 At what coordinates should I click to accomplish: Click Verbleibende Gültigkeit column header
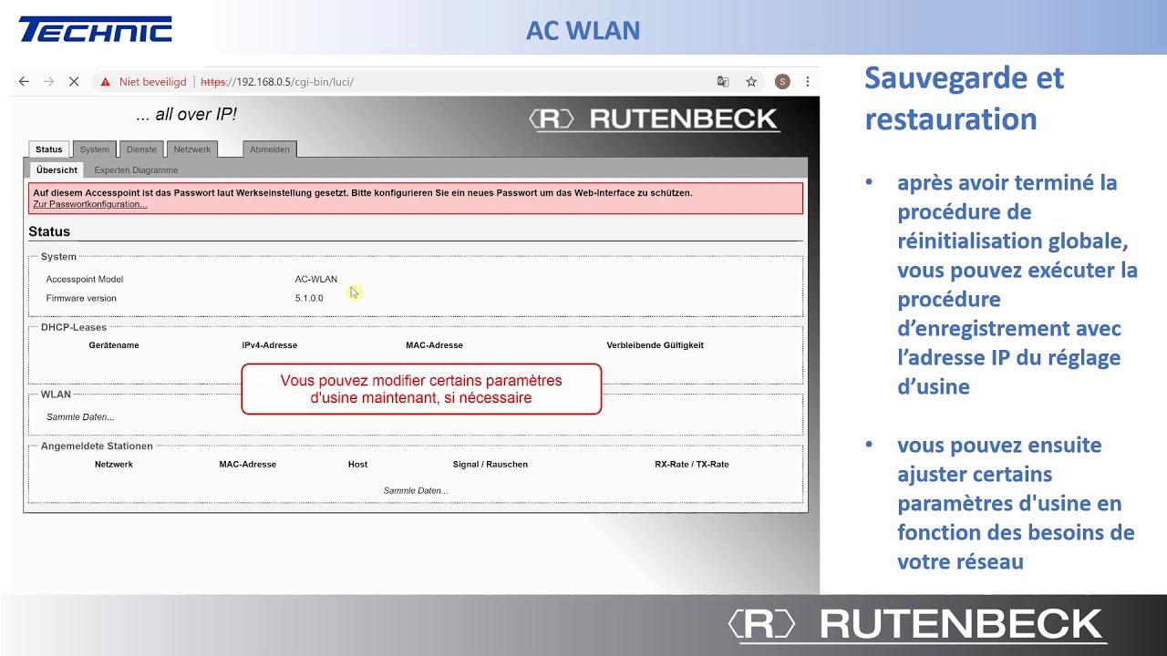tap(655, 345)
